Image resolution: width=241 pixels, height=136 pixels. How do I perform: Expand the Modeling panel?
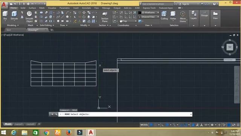tap(13, 25)
